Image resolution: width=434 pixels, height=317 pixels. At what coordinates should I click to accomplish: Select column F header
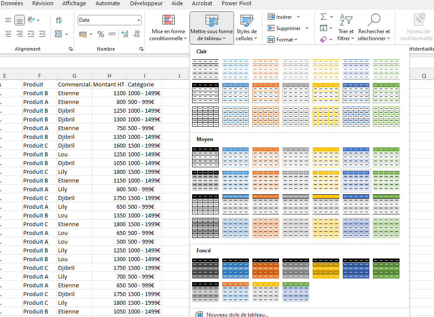point(39,76)
